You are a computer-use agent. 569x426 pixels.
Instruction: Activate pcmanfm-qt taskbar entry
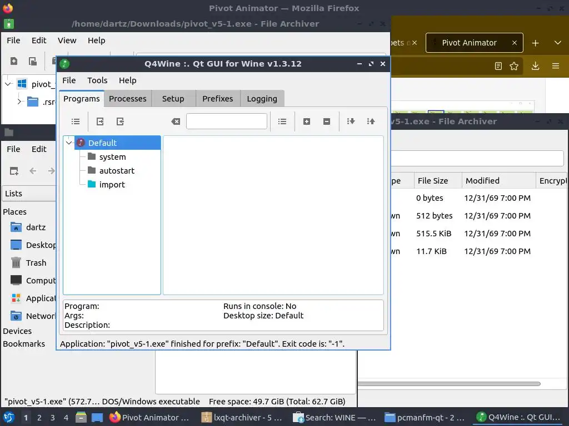pos(425,417)
